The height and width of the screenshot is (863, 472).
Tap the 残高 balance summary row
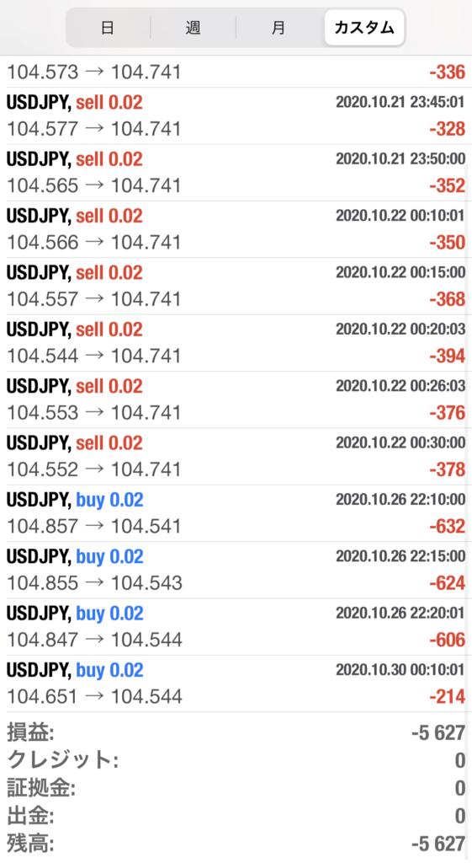(x=236, y=843)
